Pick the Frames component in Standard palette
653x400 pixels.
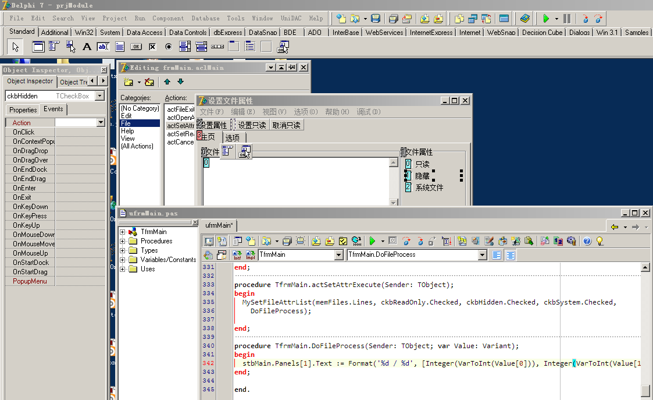(x=38, y=47)
